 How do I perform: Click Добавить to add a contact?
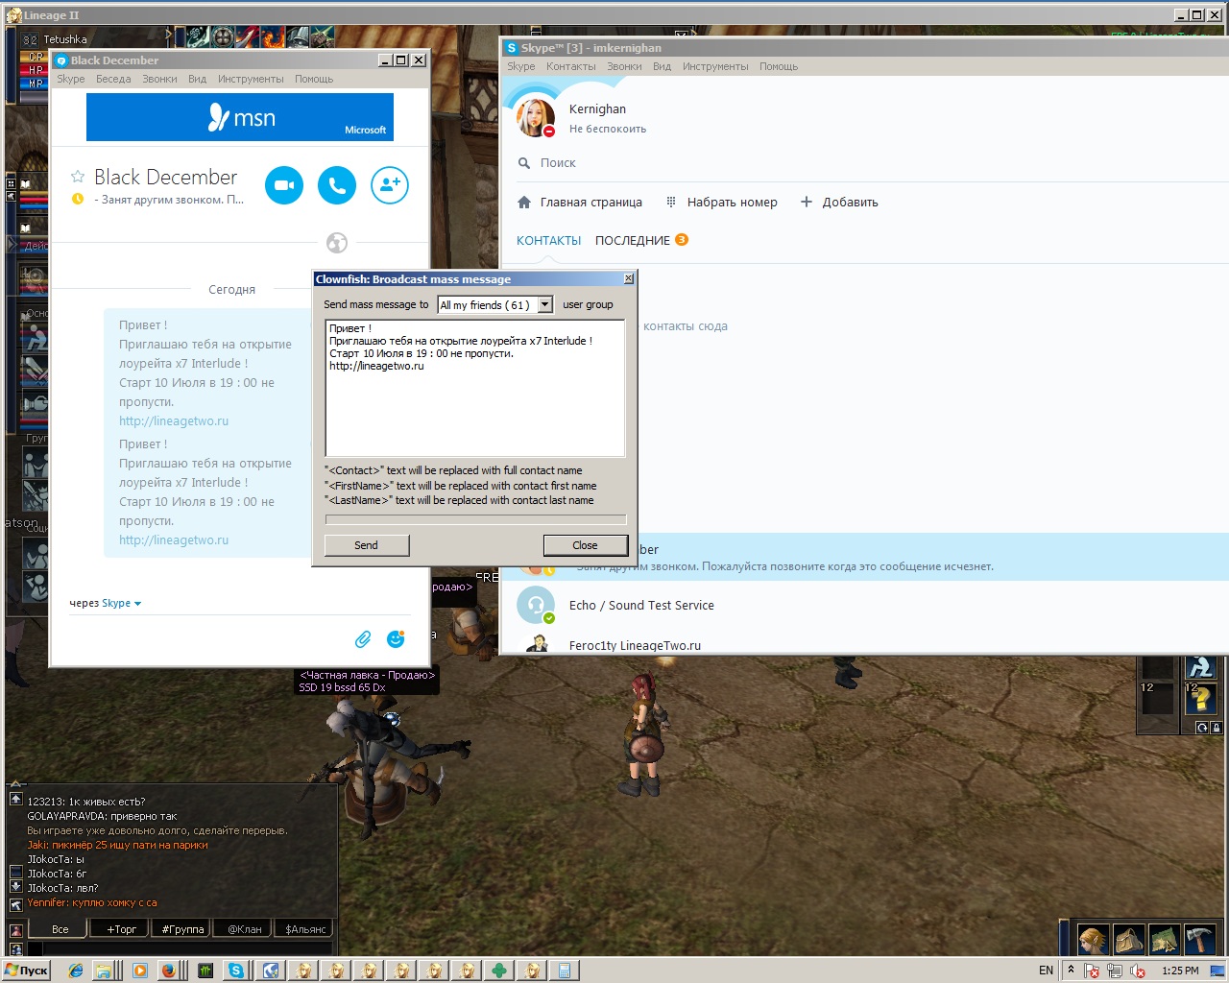[839, 202]
